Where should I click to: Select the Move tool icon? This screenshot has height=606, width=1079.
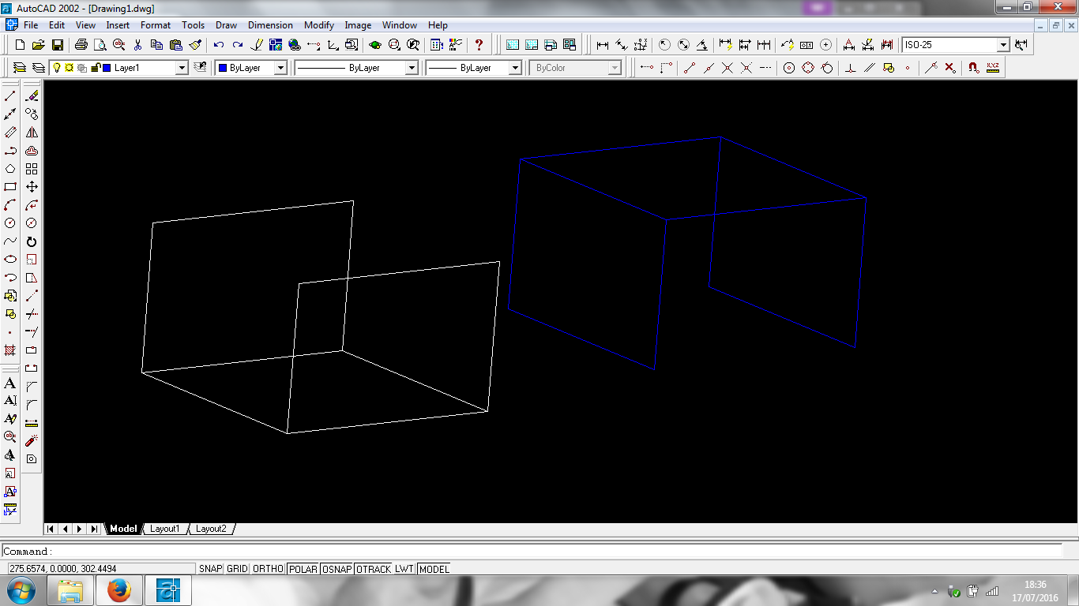click(x=32, y=187)
